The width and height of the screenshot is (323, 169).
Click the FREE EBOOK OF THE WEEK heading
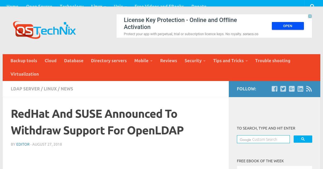pyautogui.click(x=260, y=161)
